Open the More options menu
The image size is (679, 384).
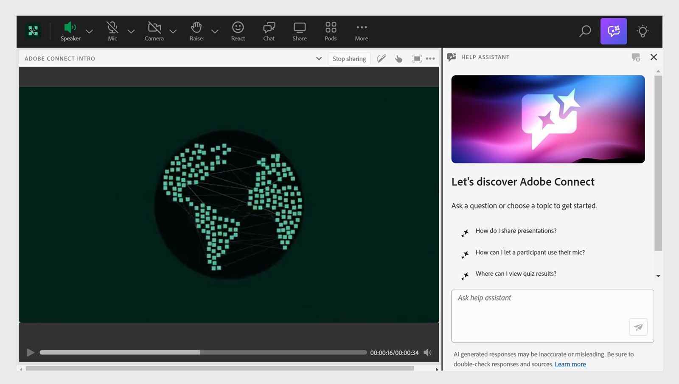tap(362, 32)
